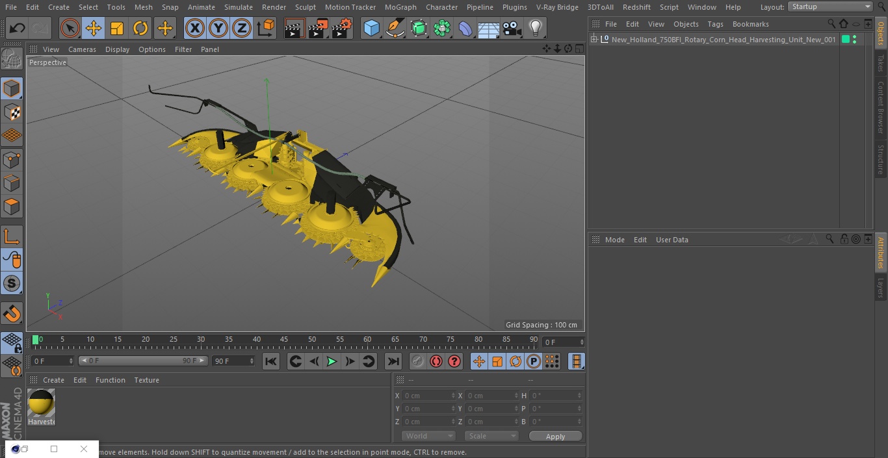
Task: Toggle the viewport maximize icon
Action: pos(579,49)
